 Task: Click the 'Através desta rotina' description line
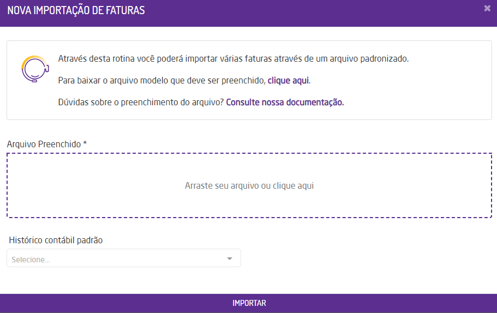pyautogui.click(x=233, y=59)
